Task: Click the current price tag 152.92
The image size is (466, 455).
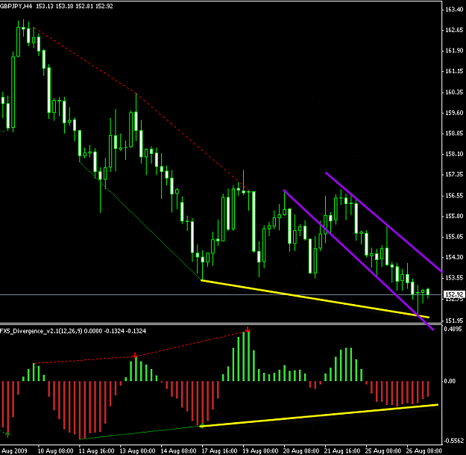Action: pyautogui.click(x=453, y=294)
